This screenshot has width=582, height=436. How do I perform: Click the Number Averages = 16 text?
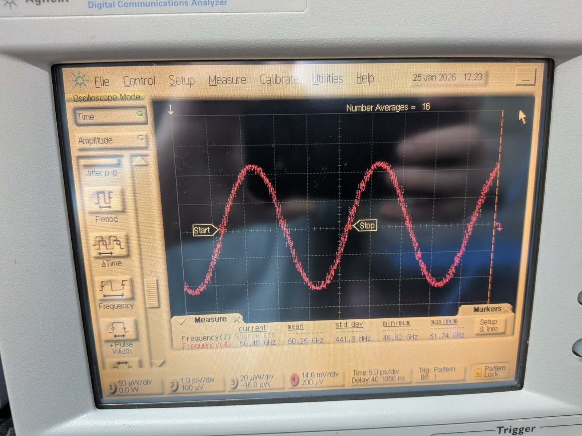(x=388, y=107)
